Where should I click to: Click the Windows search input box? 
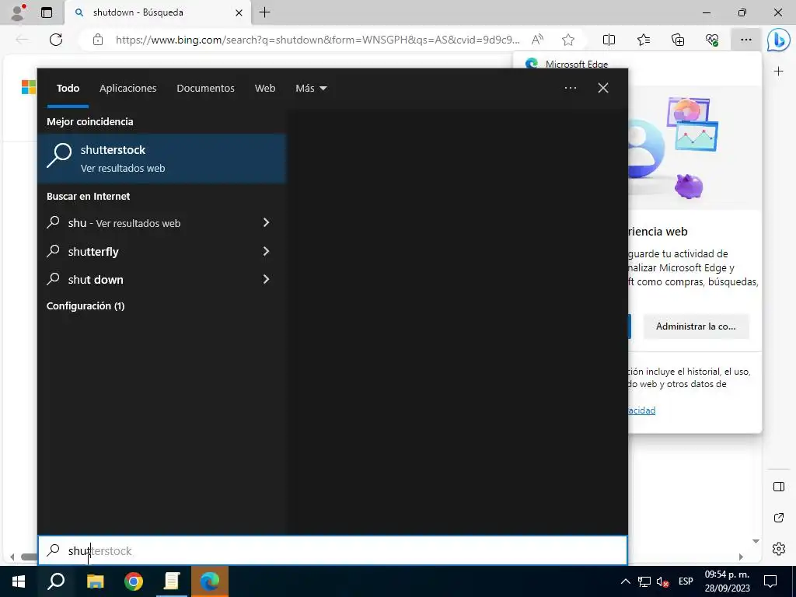(333, 550)
